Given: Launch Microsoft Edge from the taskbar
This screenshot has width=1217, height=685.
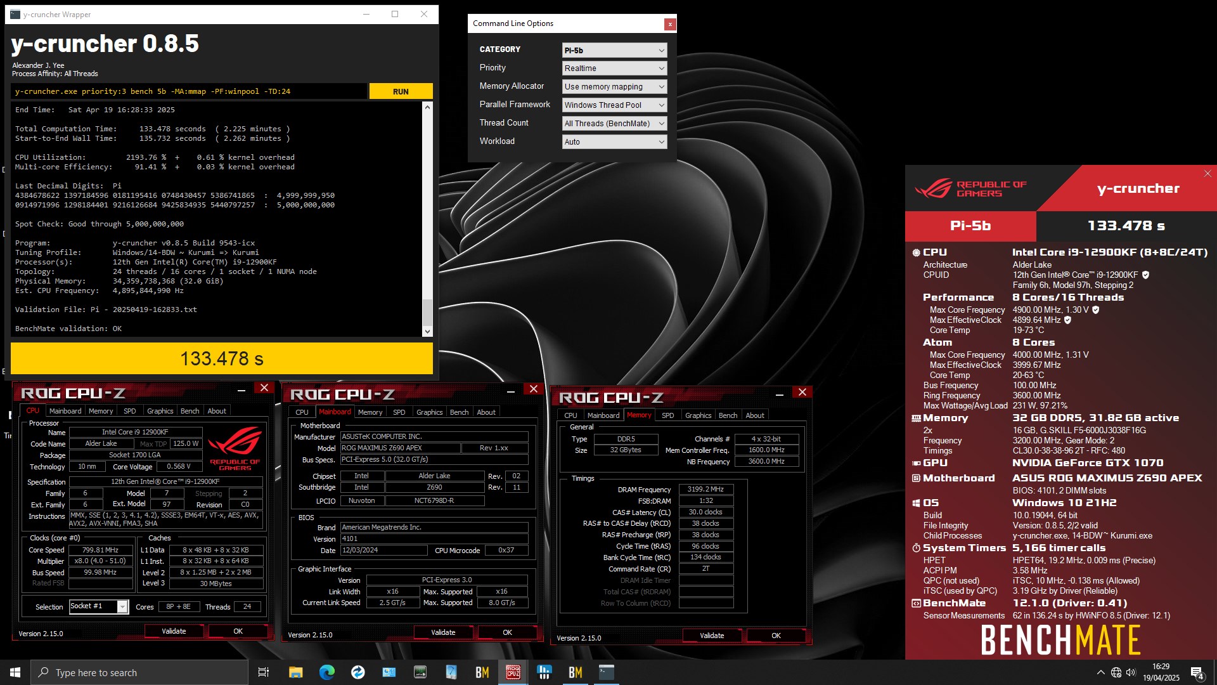Looking at the screenshot, I should (326, 672).
